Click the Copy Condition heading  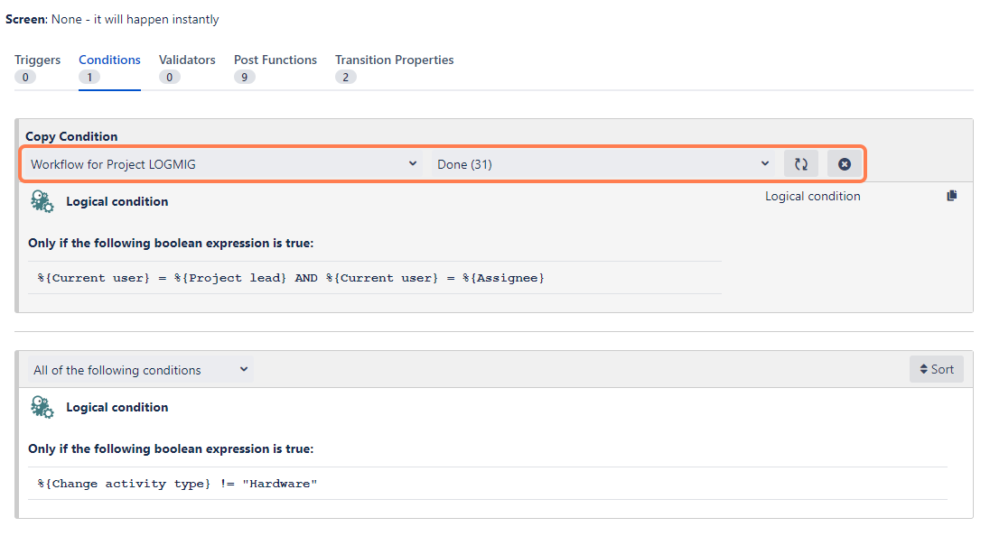(71, 136)
